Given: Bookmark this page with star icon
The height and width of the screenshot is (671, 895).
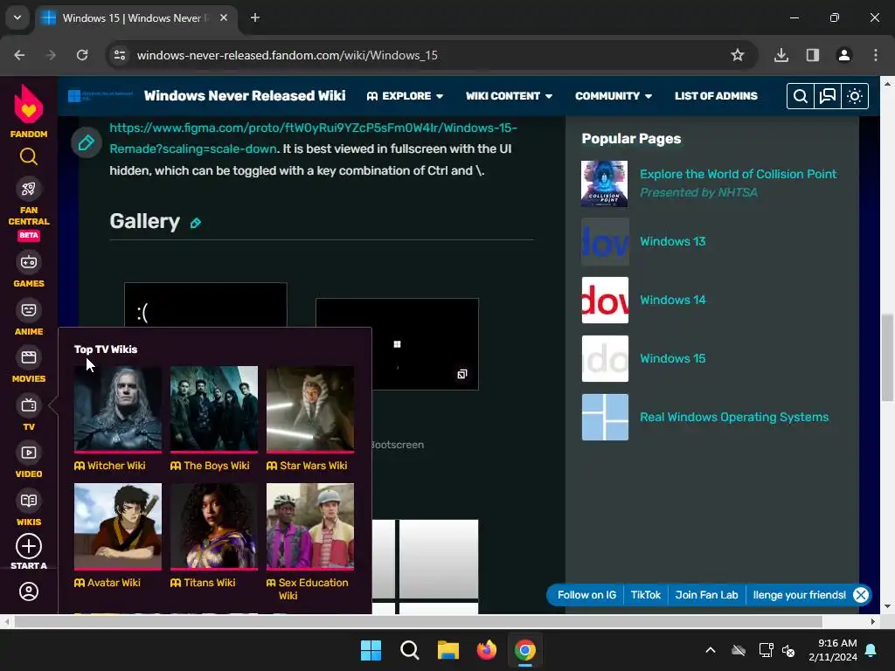Looking at the screenshot, I should coord(738,55).
